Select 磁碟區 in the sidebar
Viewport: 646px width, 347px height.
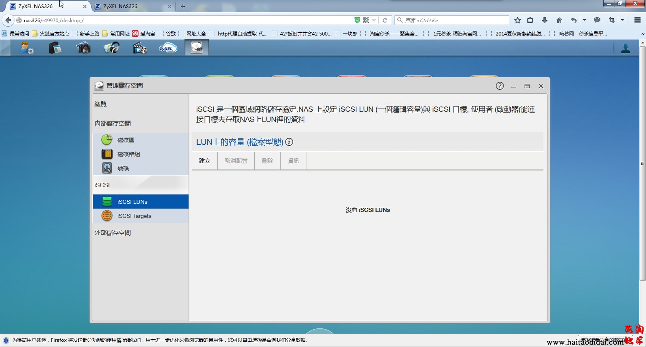coord(126,140)
